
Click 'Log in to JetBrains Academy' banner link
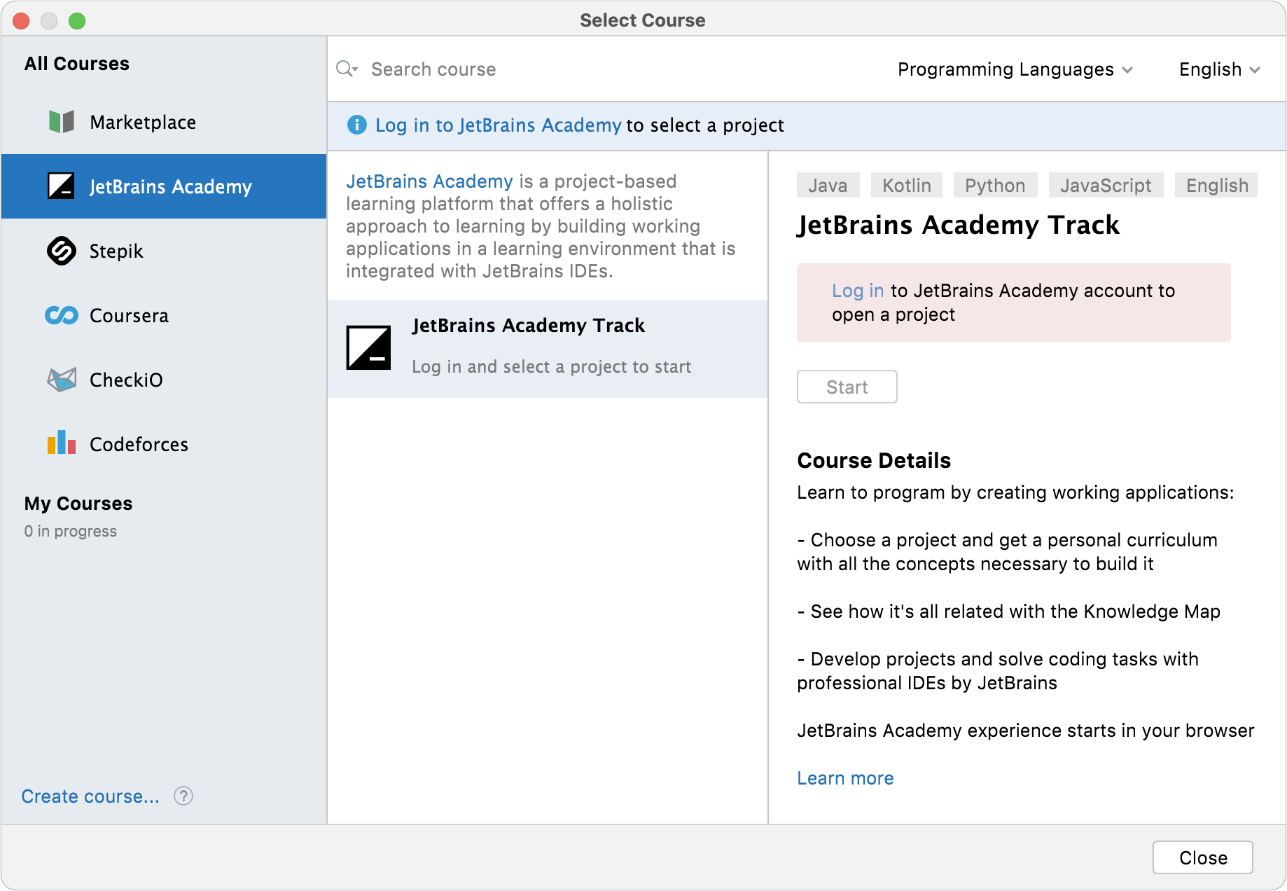click(498, 125)
